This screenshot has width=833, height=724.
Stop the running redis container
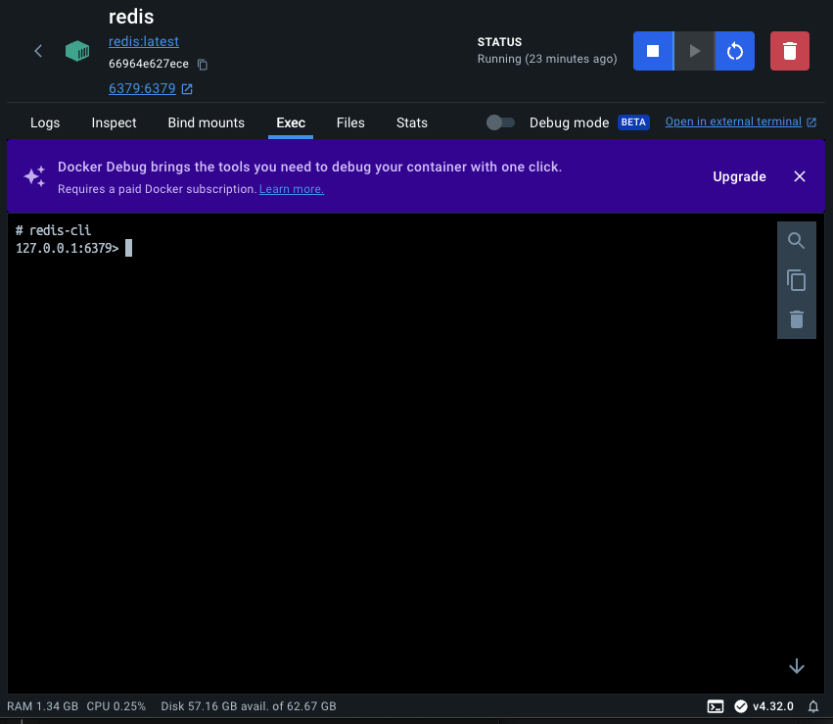coord(653,51)
